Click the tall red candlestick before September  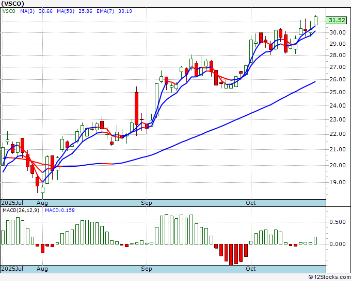coord(136,109)
